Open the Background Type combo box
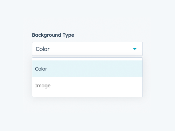This screenshot has width=175, height=131. [x=87, y=49]
